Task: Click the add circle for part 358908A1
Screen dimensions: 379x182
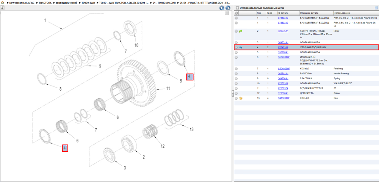Action: tap(236, 52)
